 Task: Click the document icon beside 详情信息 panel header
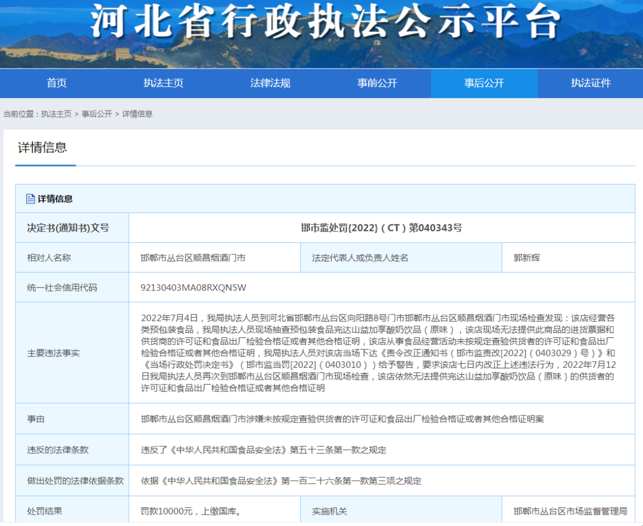tap(30, 199)
